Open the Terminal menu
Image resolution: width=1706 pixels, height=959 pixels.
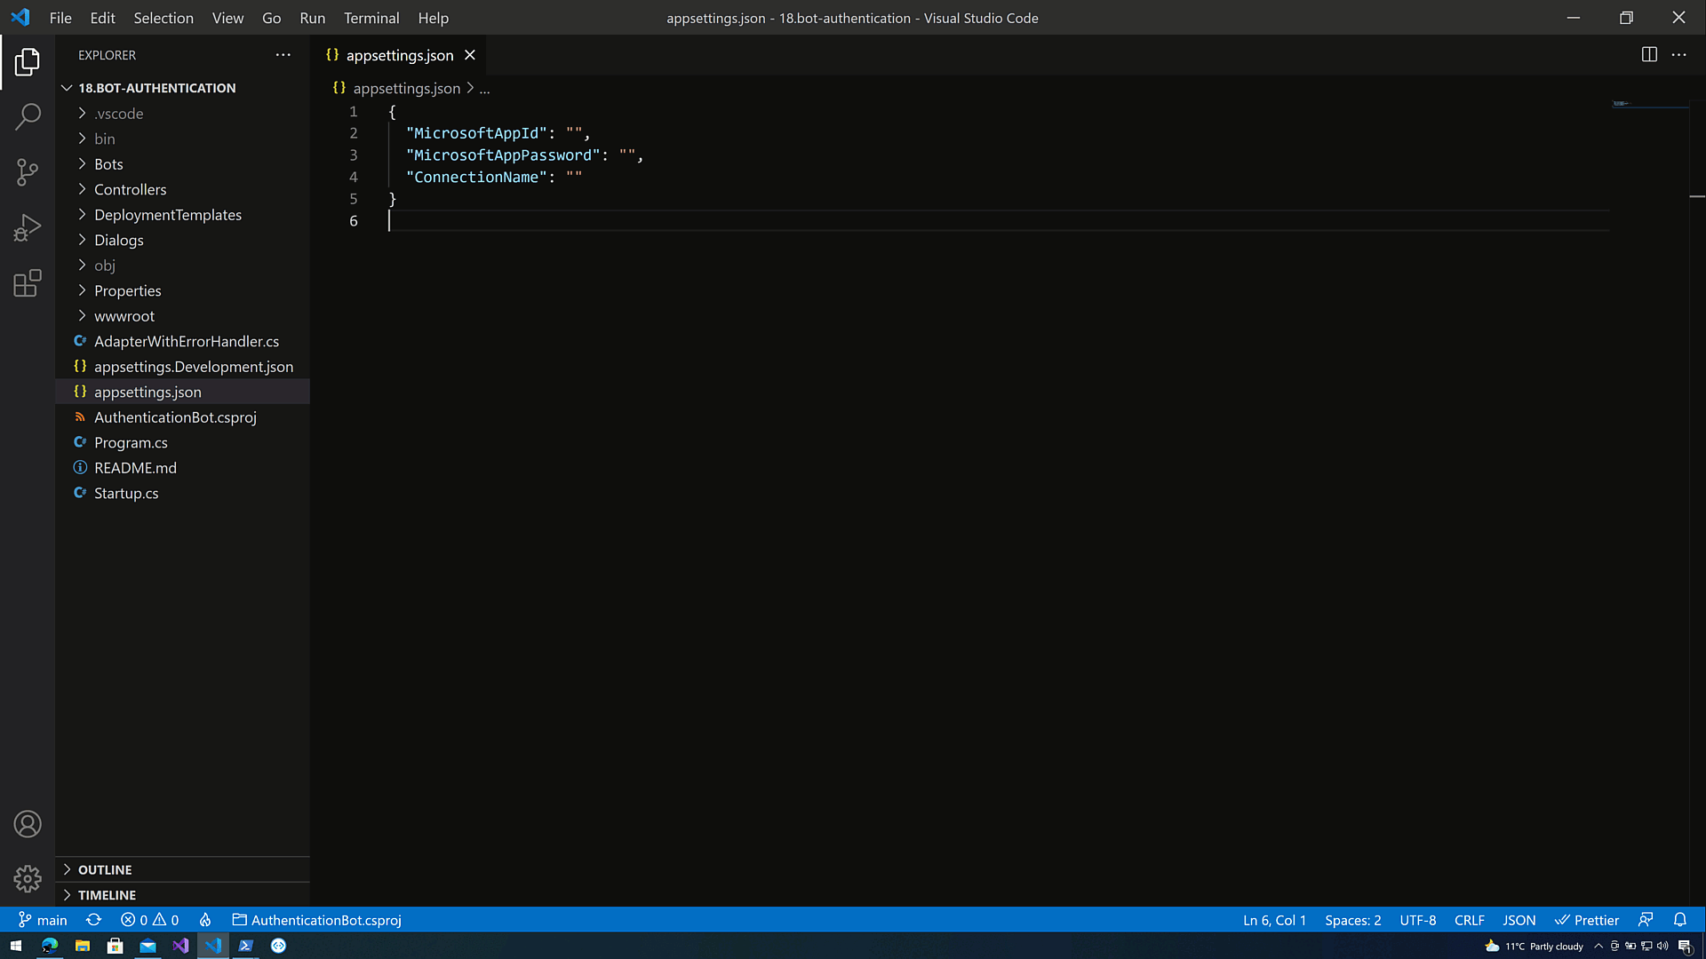(x=371, y=18)
